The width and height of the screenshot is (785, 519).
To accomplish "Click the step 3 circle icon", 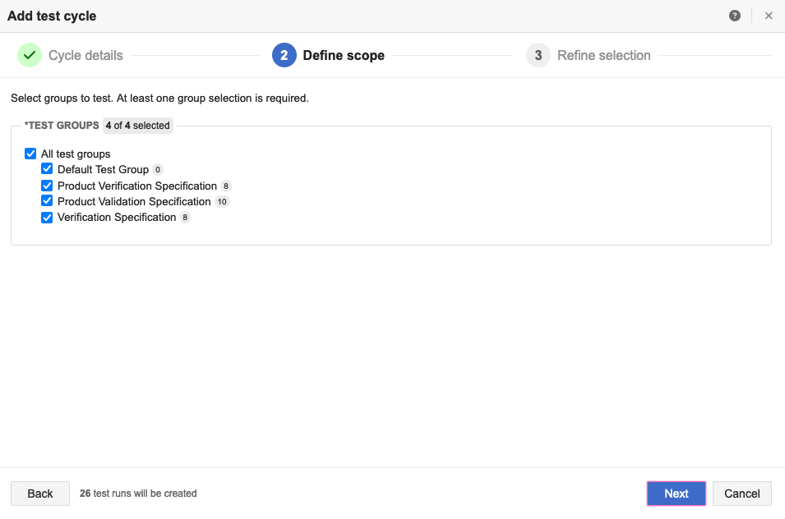I will click(x=538, y=55).
